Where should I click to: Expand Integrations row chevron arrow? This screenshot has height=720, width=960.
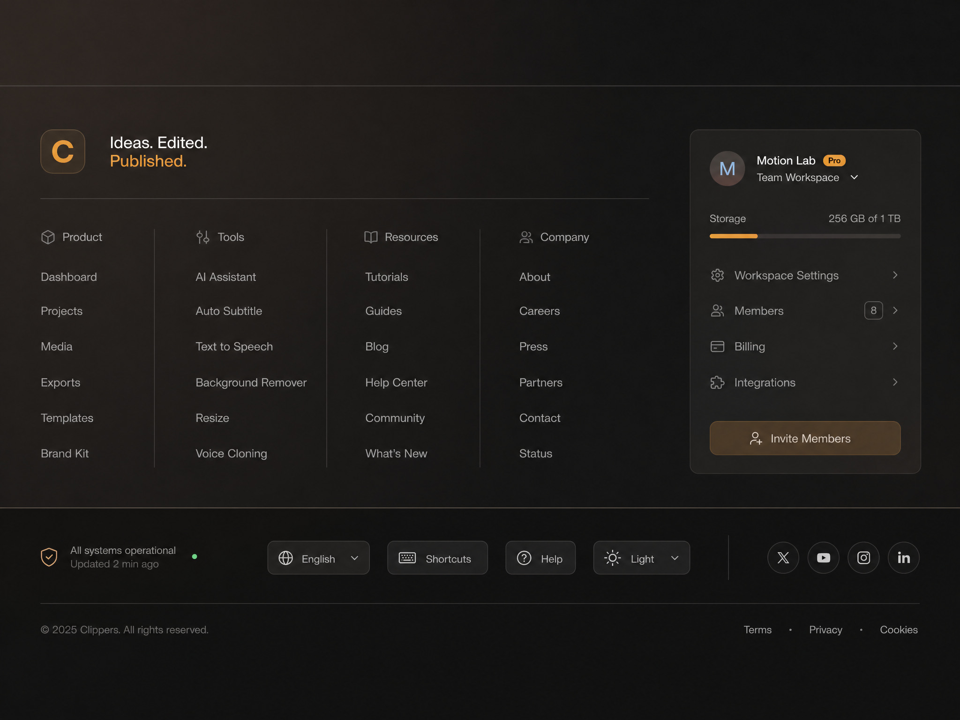click(895, 382)
